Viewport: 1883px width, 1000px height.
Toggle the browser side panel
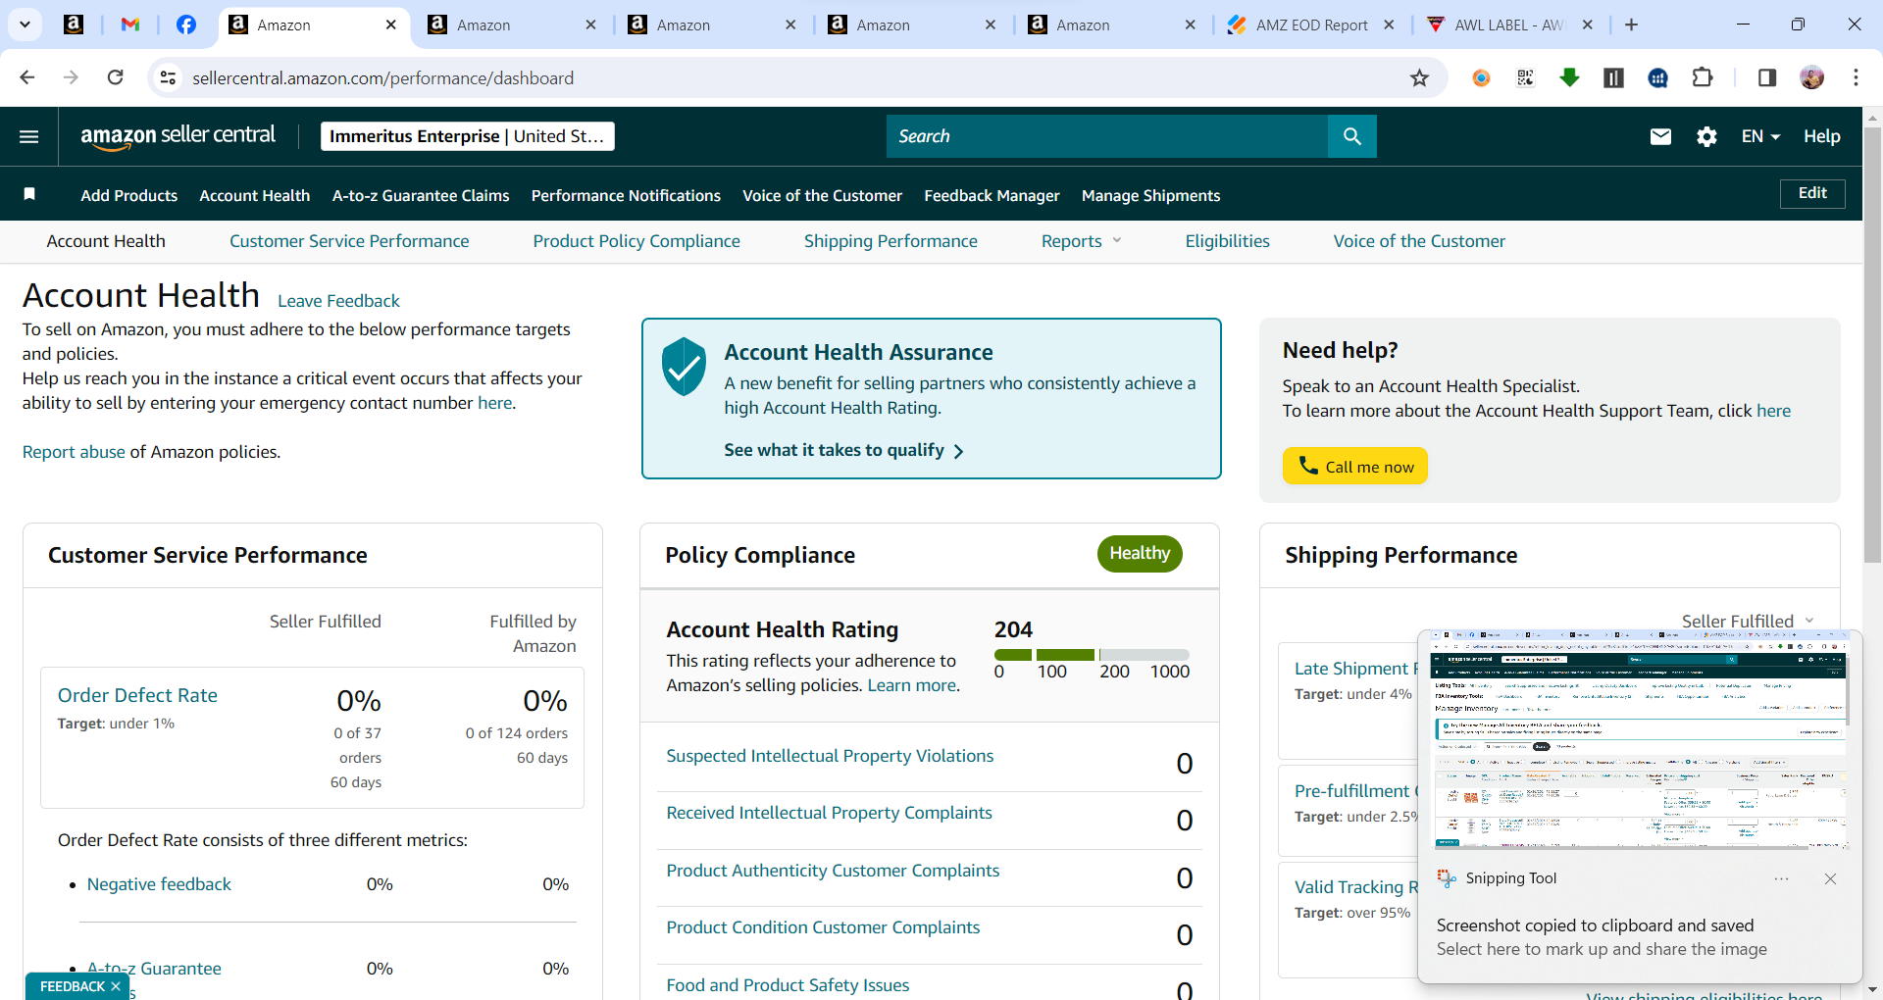pos(1767,77)
